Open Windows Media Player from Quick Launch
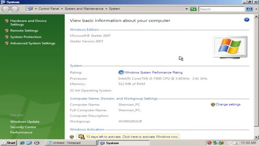 (x=37, y=143)
